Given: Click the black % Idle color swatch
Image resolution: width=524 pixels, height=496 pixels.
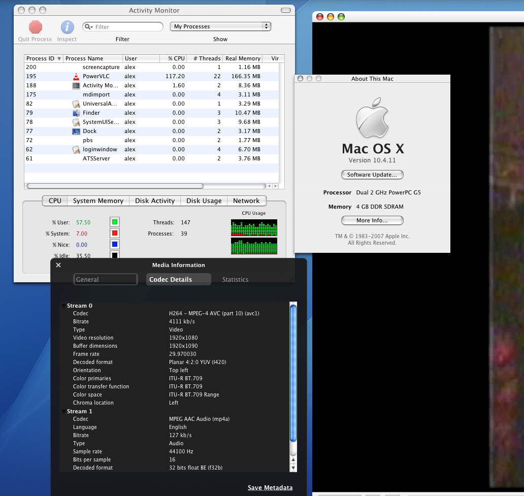Looking at the screenshot, I should point(115,255).
